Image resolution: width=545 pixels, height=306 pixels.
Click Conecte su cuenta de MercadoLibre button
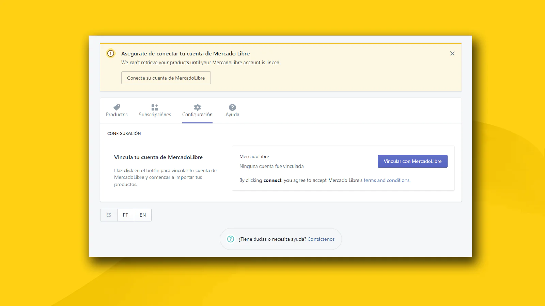[166, 78]
